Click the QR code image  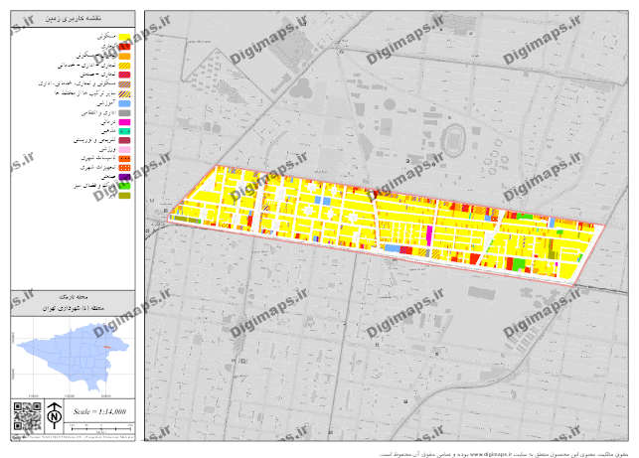click(x=27, y=416)
